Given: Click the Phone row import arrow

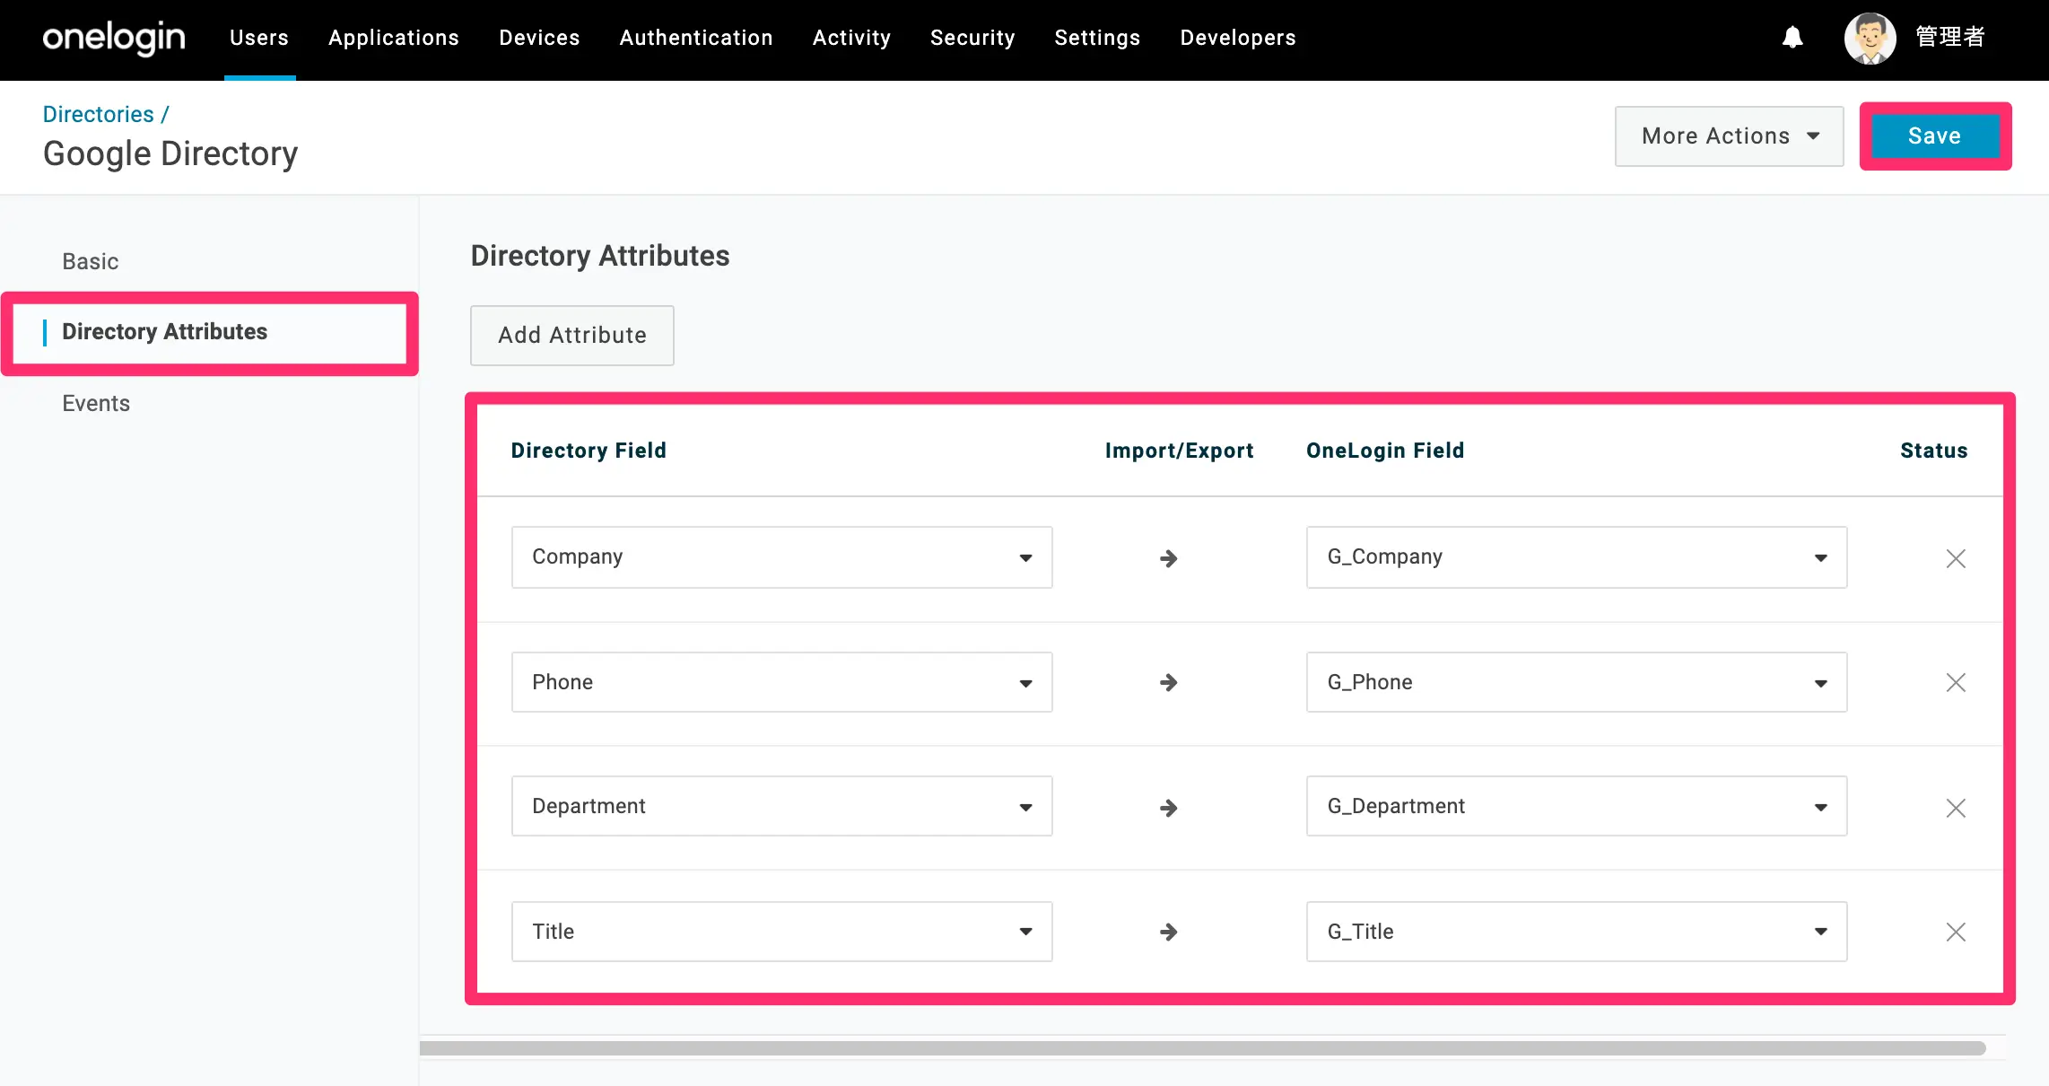Looking at the screenshot, I should click(1168, 682).
